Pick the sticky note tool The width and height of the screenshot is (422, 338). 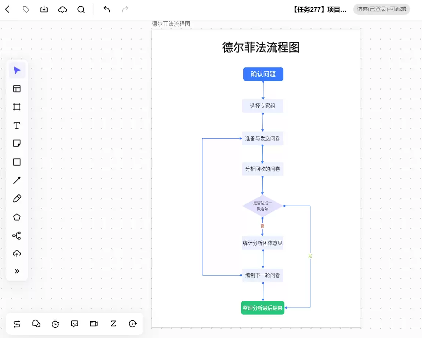(17, 143)
